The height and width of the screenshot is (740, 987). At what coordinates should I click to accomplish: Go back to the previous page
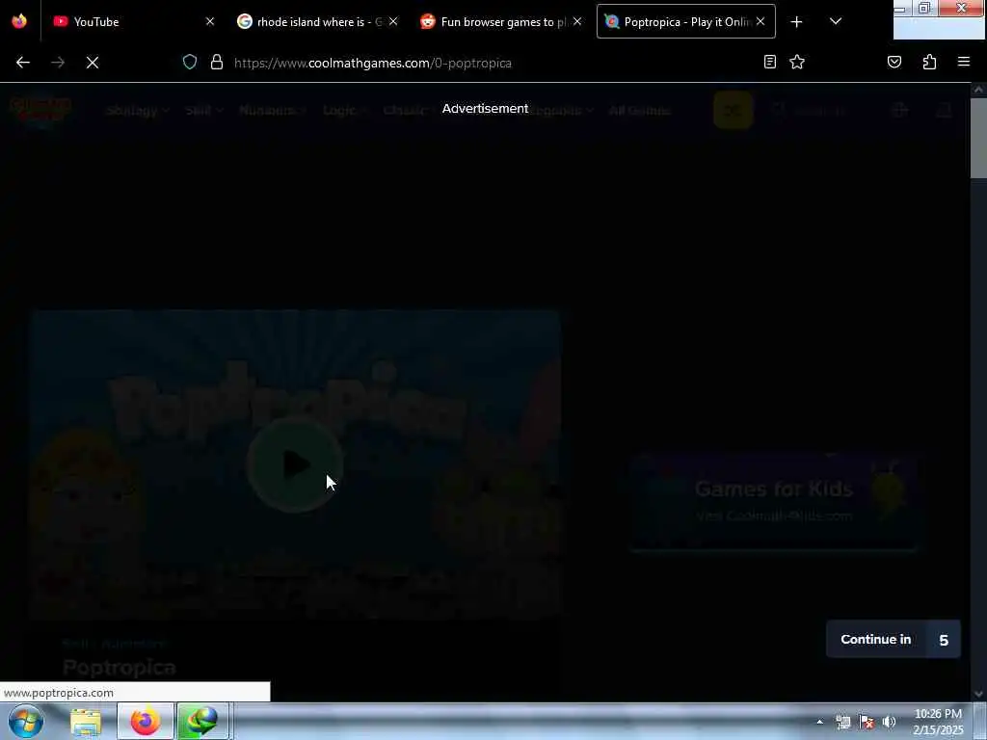23,63
